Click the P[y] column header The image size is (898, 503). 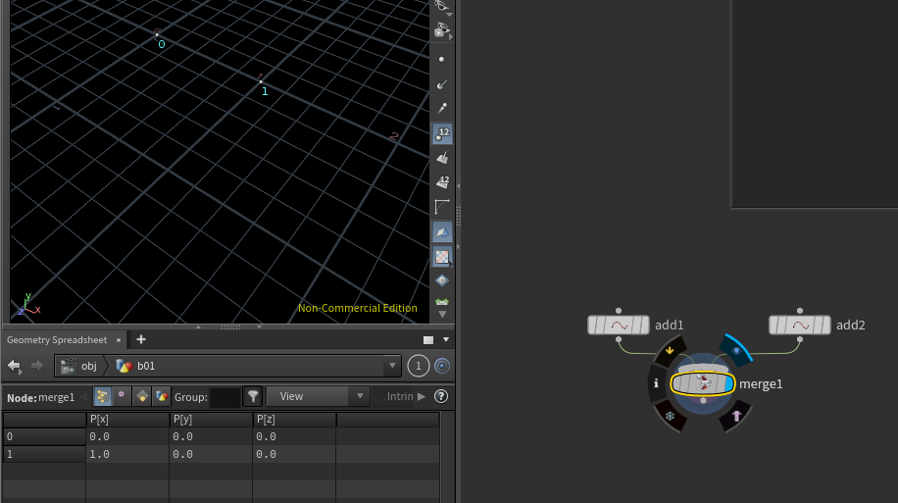point(211,420)
